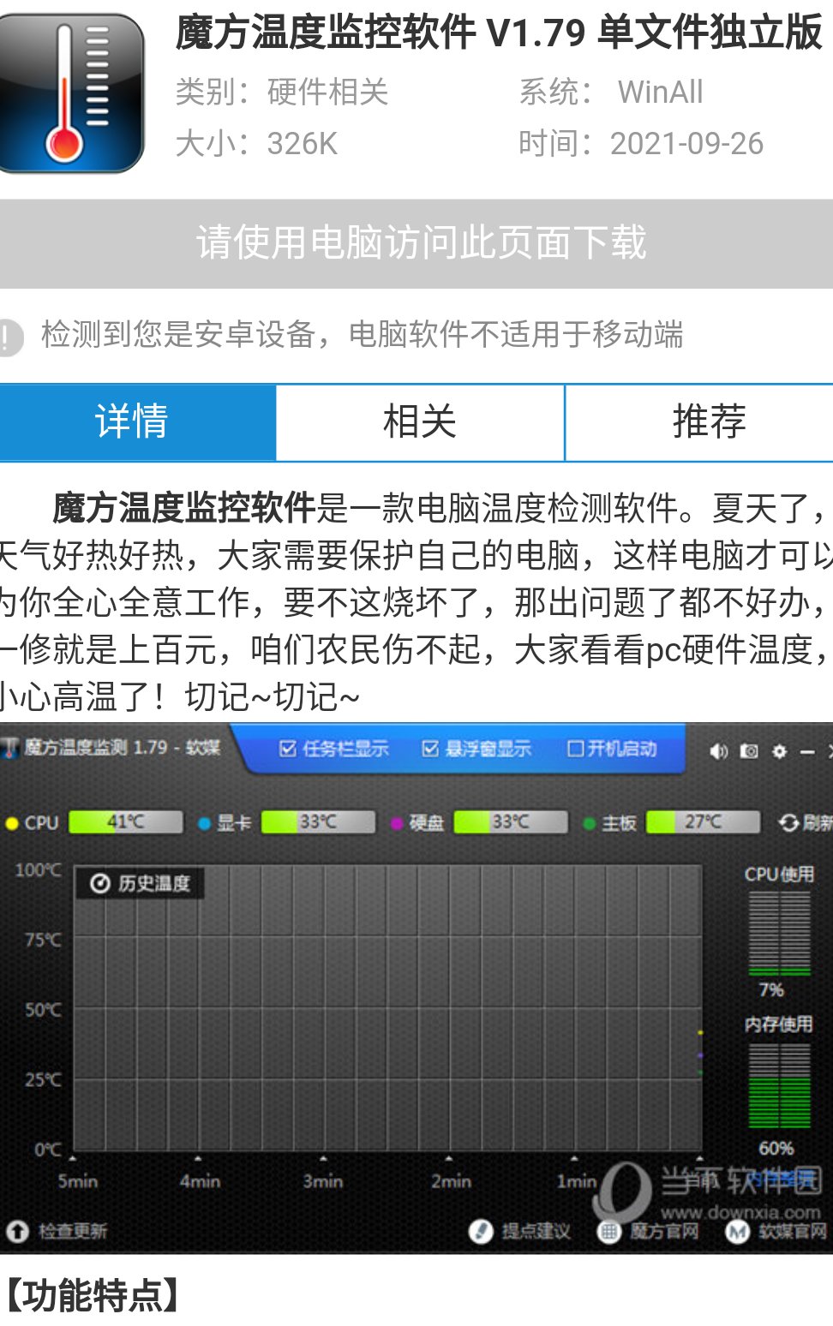This screenshot has width=833, height=1326.
Task: Click the 检查更新 link text
Action: click(73, 1231)
